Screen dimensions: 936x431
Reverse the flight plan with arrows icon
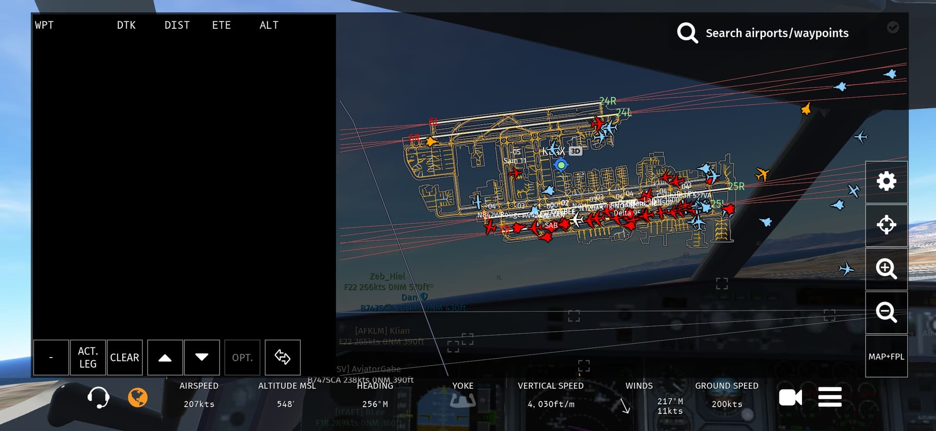tap(283, 358)
